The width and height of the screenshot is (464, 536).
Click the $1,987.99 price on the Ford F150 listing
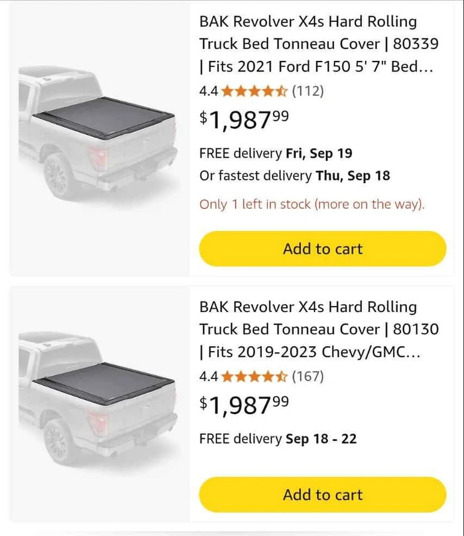[245, 119]
